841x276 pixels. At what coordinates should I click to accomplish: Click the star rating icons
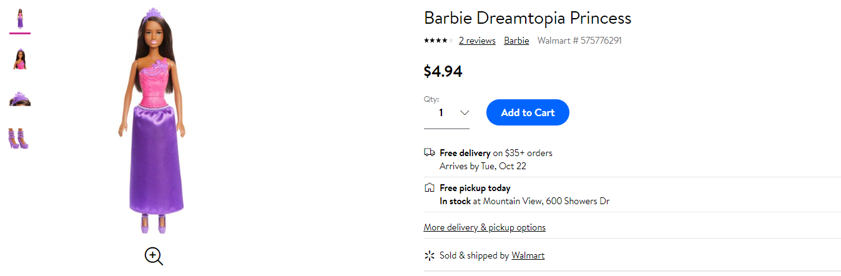point(439,41)
